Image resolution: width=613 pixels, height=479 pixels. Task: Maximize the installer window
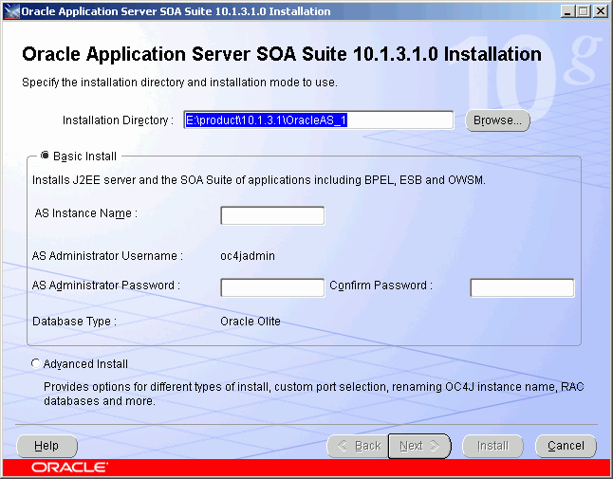[x=584, y=11]
